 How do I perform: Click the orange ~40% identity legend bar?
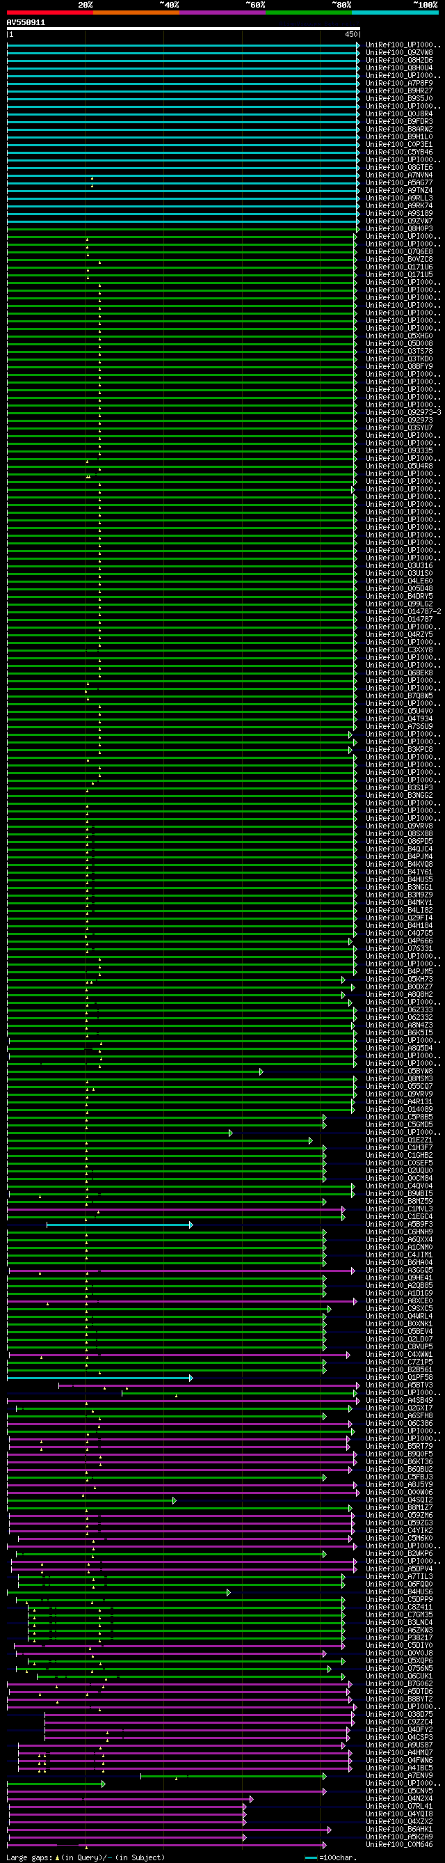tap(136, 13)
